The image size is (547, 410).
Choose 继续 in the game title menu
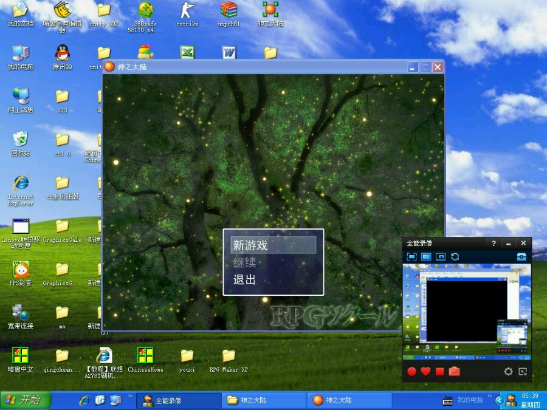click(x=244, y=262)
